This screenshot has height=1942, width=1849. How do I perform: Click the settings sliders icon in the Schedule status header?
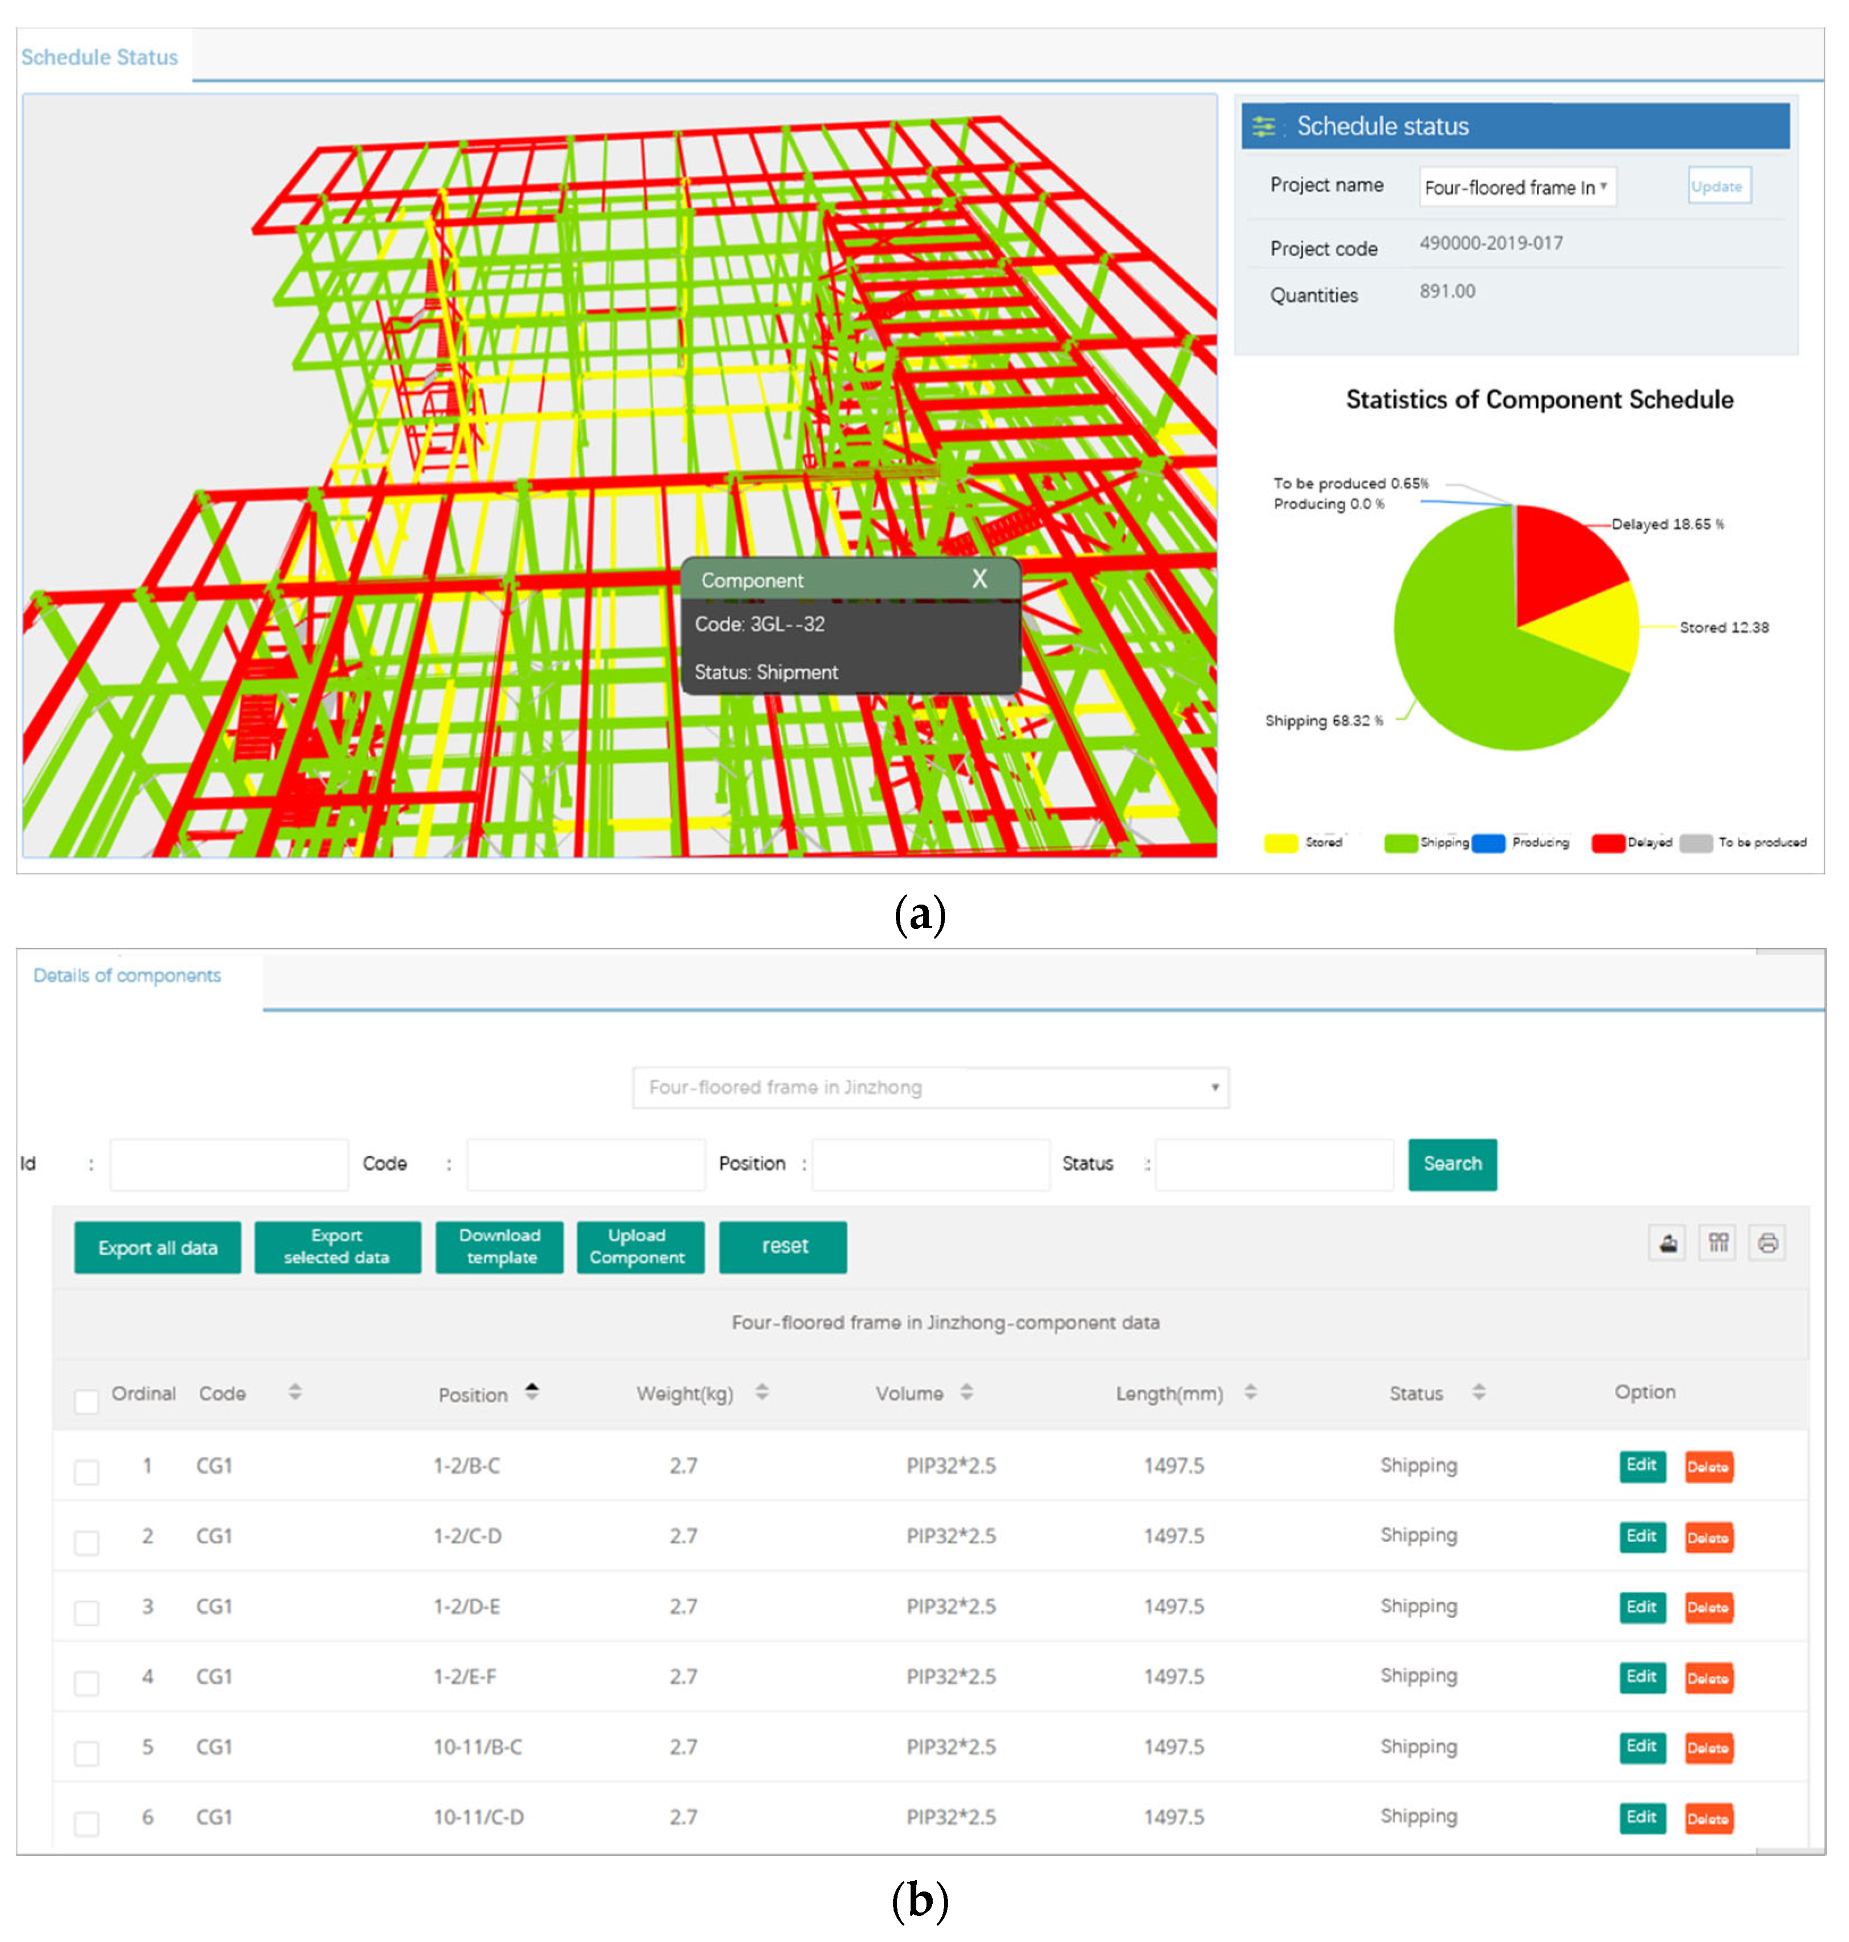(x=1262, y=126)
